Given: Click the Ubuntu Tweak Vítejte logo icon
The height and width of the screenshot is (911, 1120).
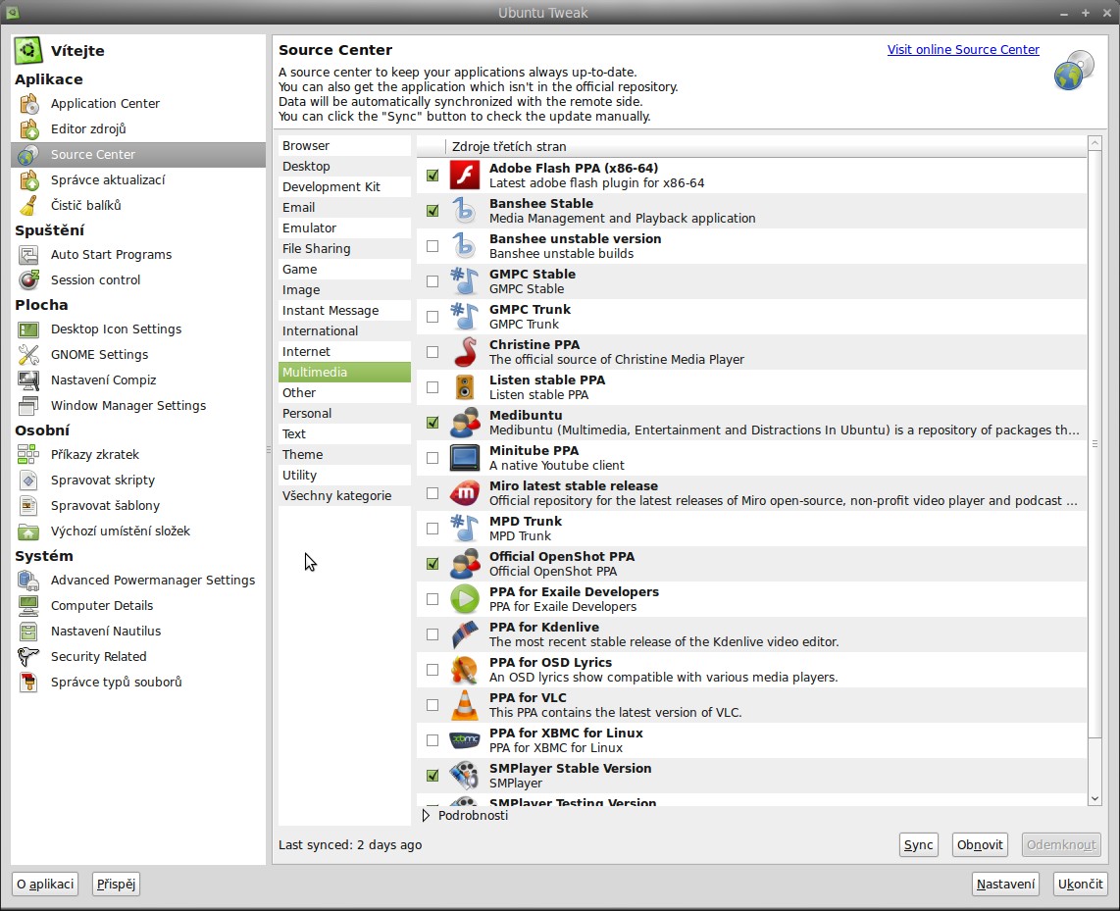Looking at the screenshot, I should click(28, 51).
